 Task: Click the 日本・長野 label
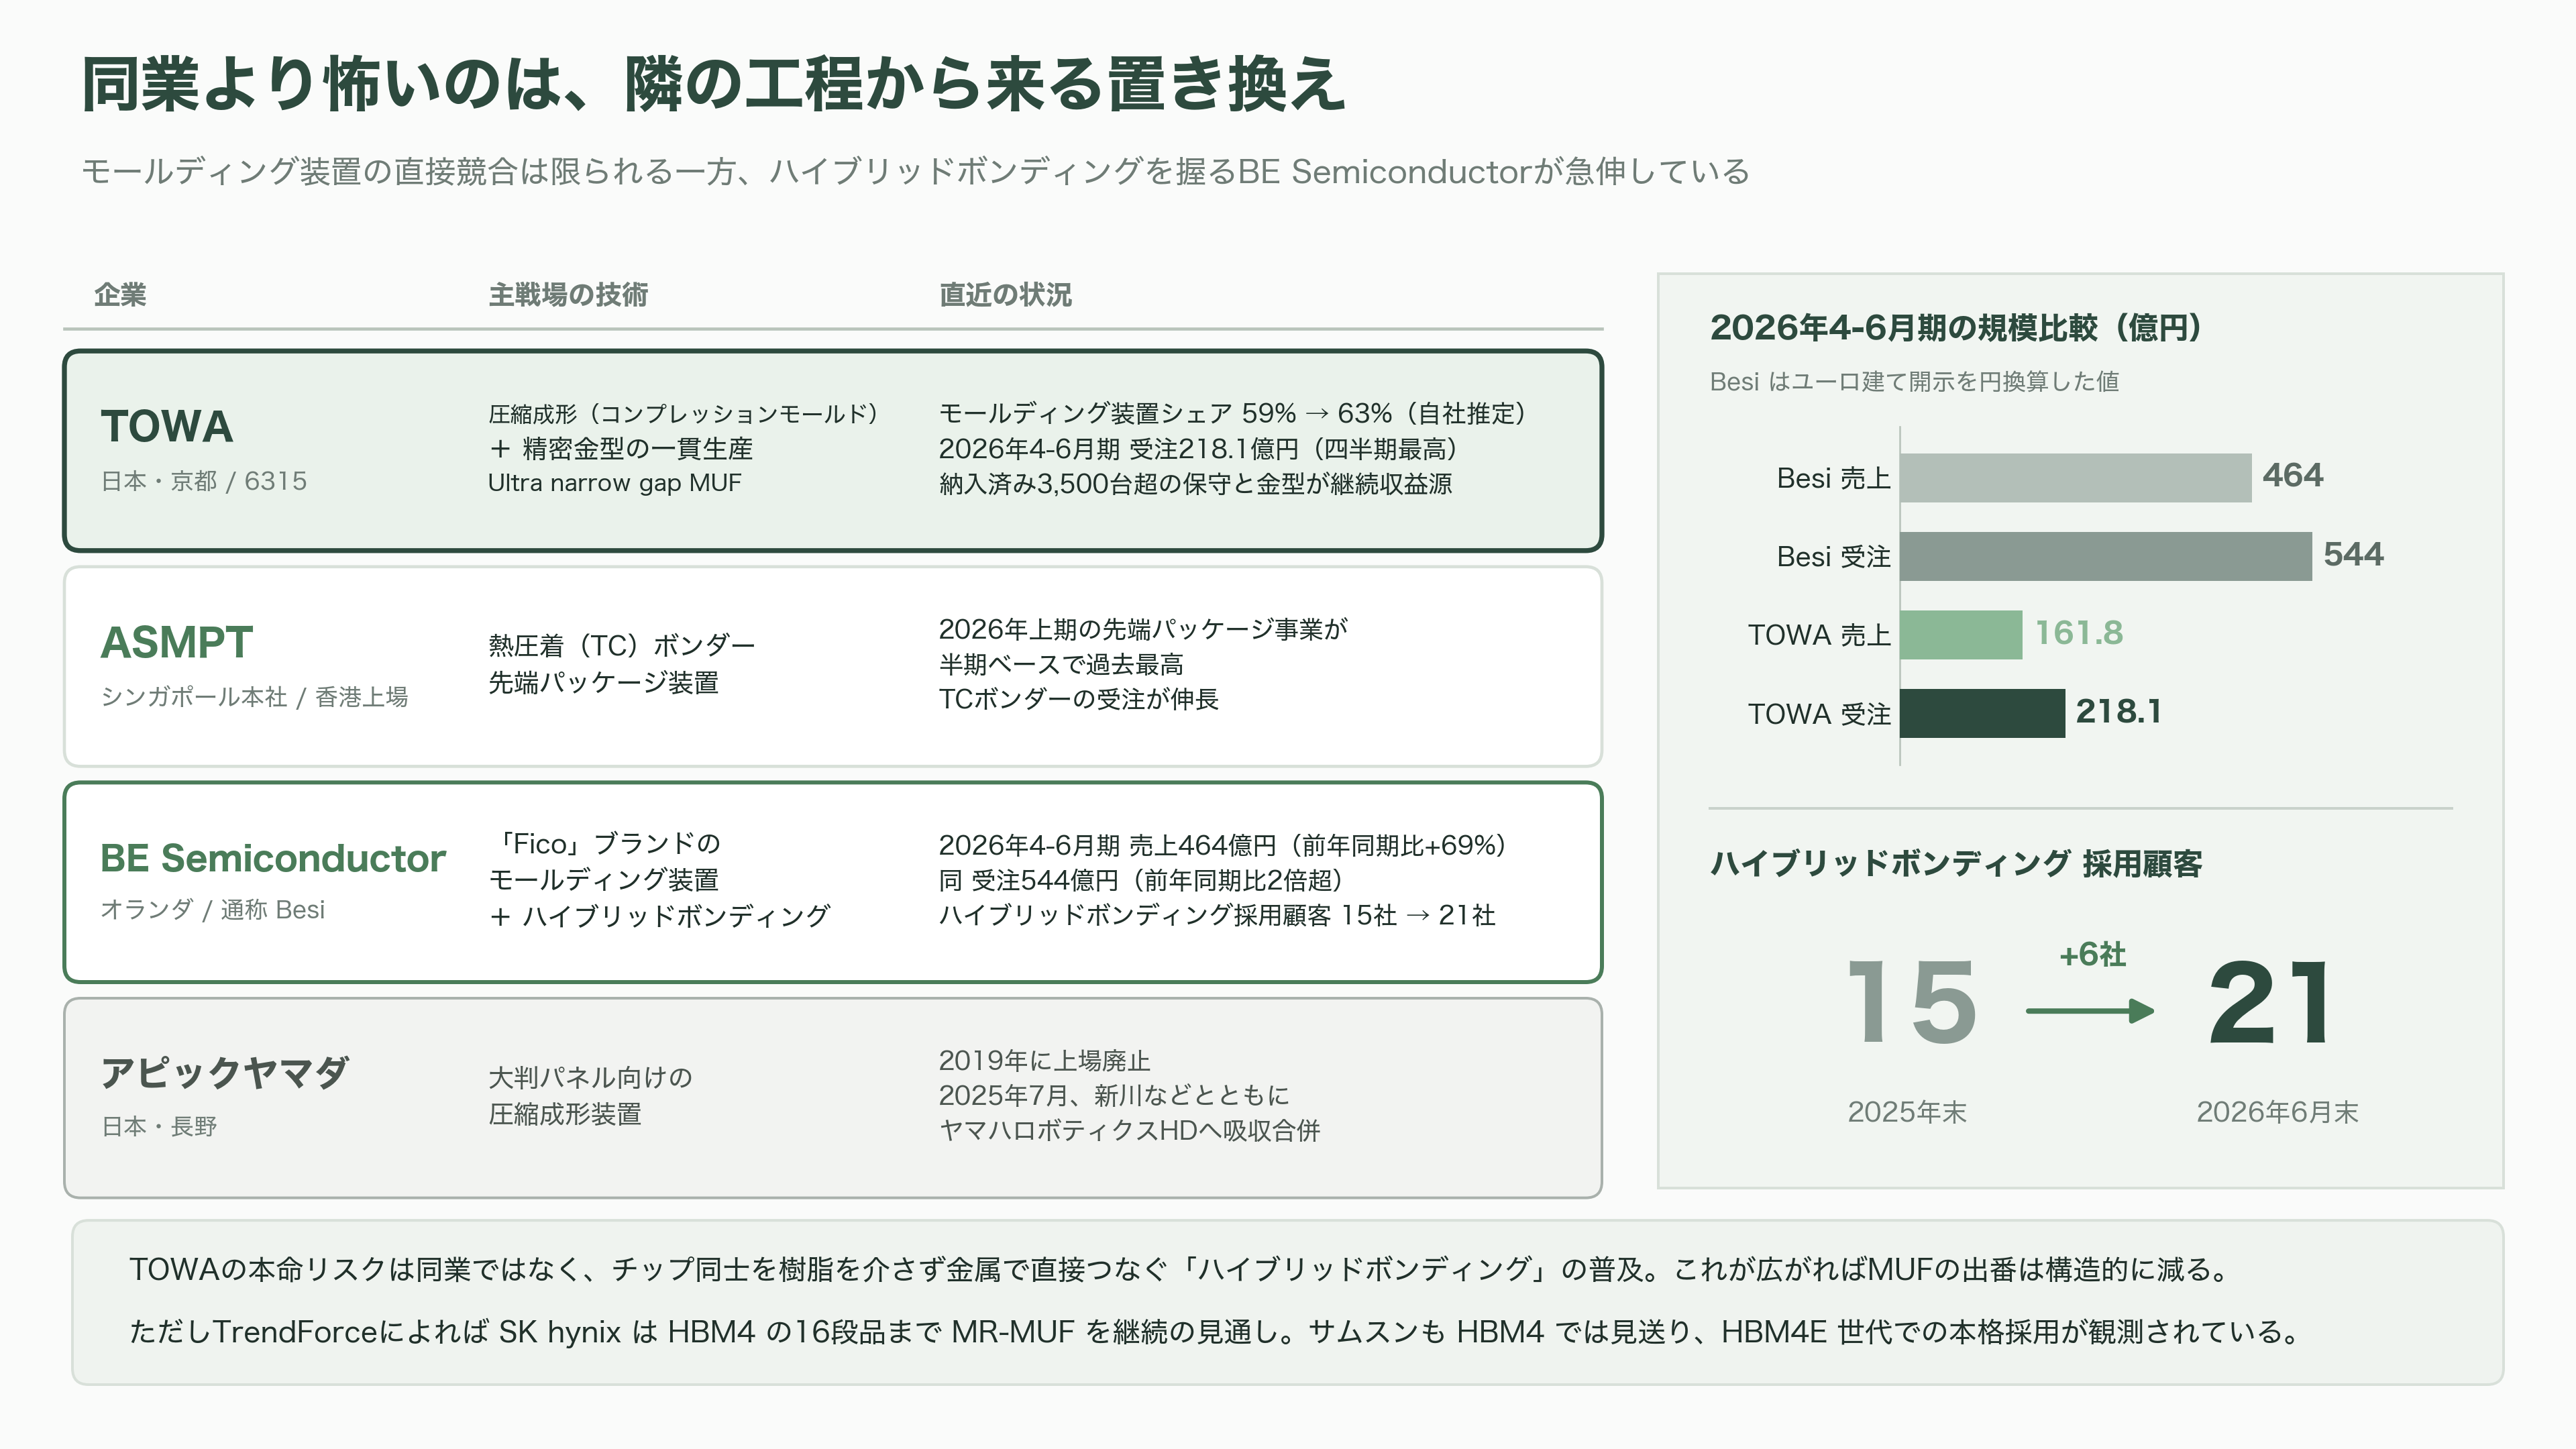(159, 1127)
